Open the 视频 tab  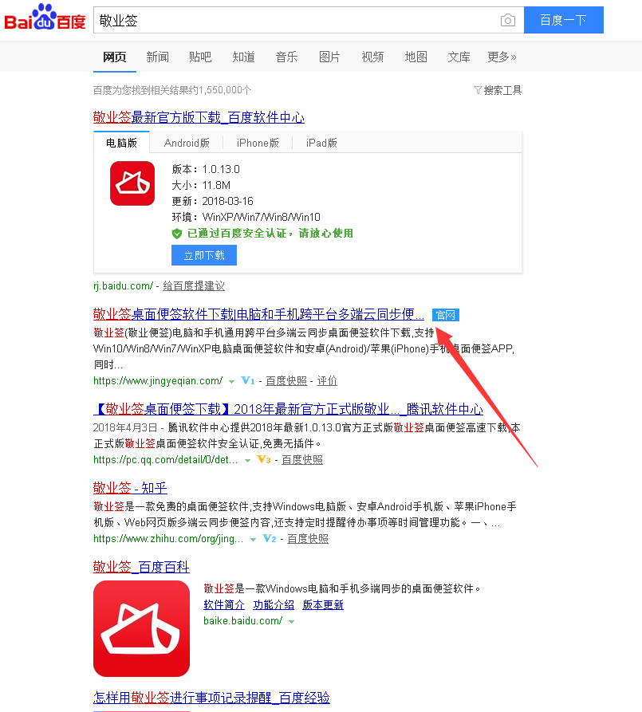coord(372,57)
